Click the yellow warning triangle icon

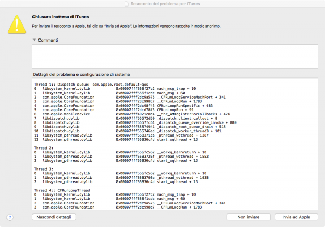point(15,23)
